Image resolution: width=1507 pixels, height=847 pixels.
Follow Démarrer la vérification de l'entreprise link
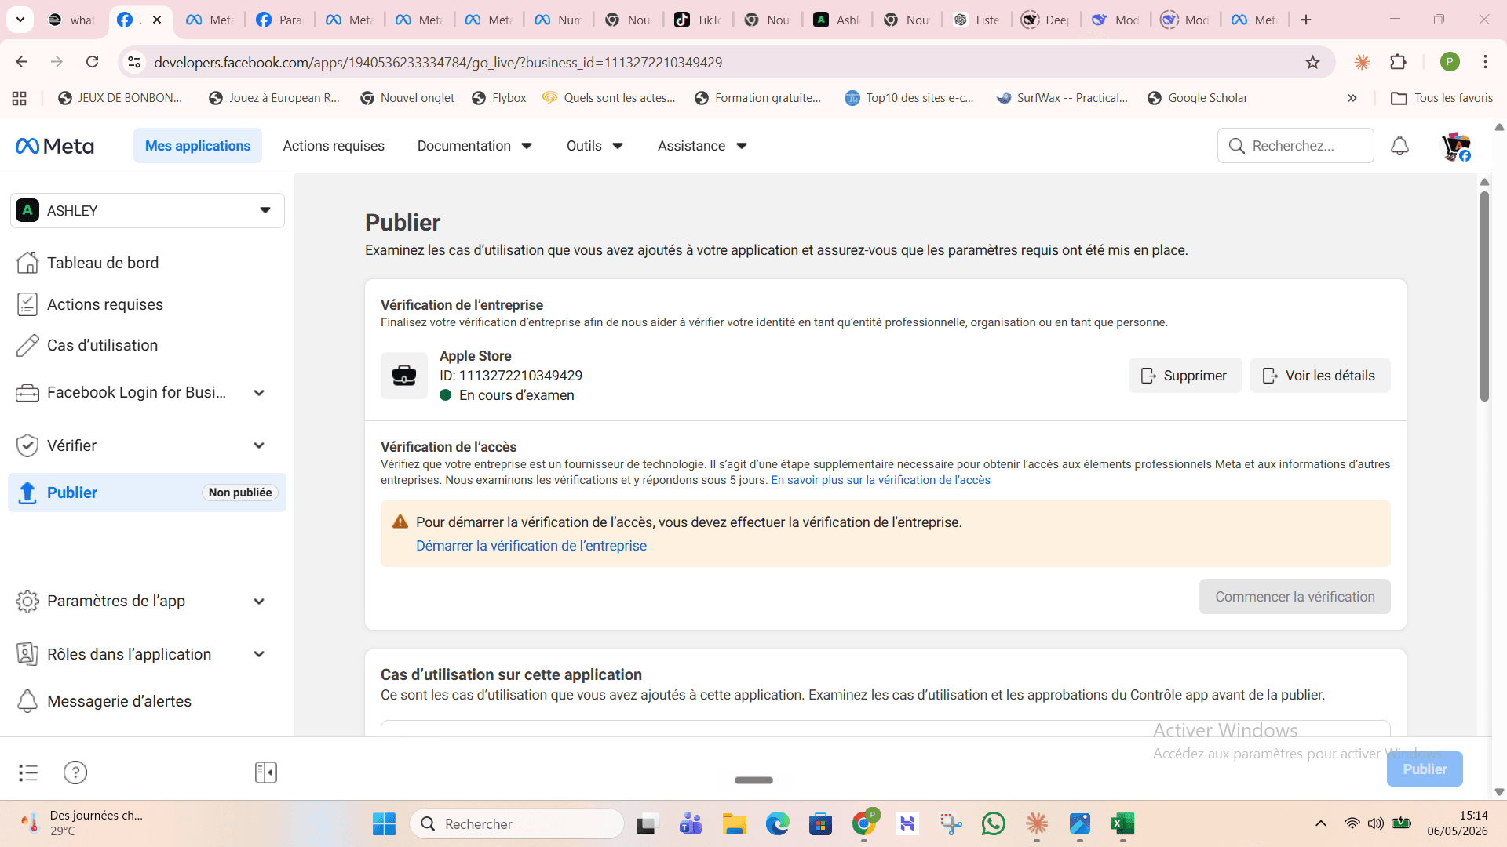point(531,546)
